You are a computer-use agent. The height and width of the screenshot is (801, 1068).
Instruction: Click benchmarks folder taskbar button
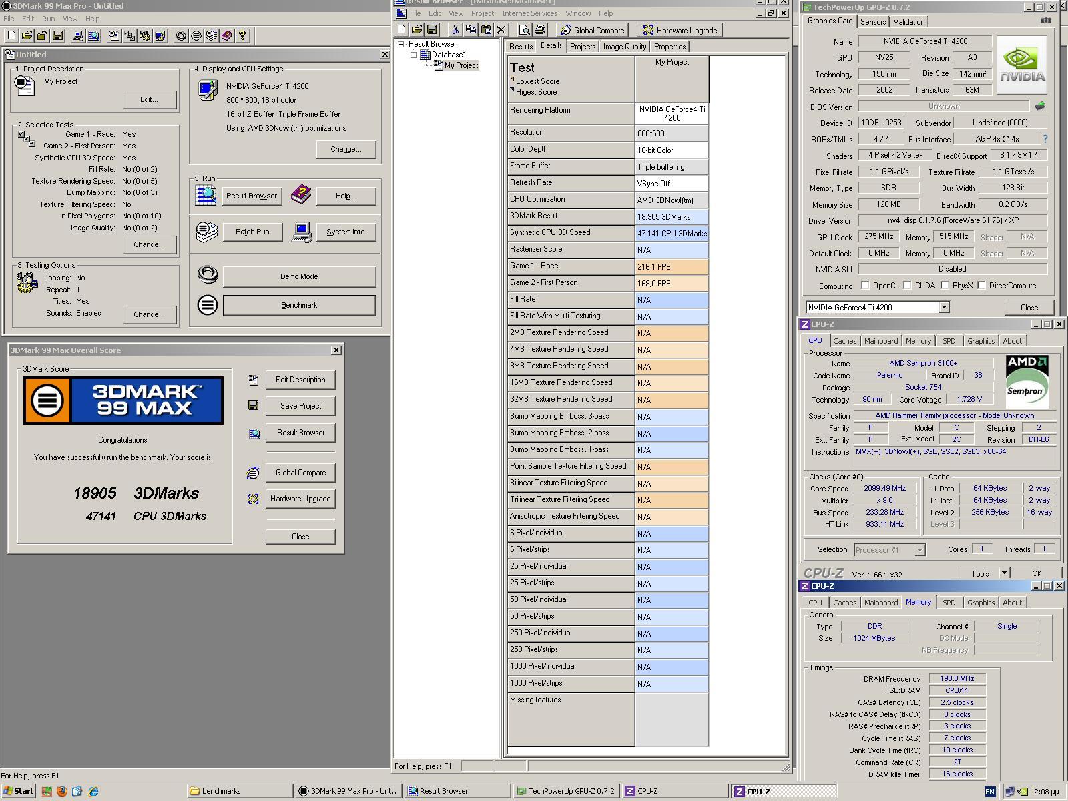(239, 791)
